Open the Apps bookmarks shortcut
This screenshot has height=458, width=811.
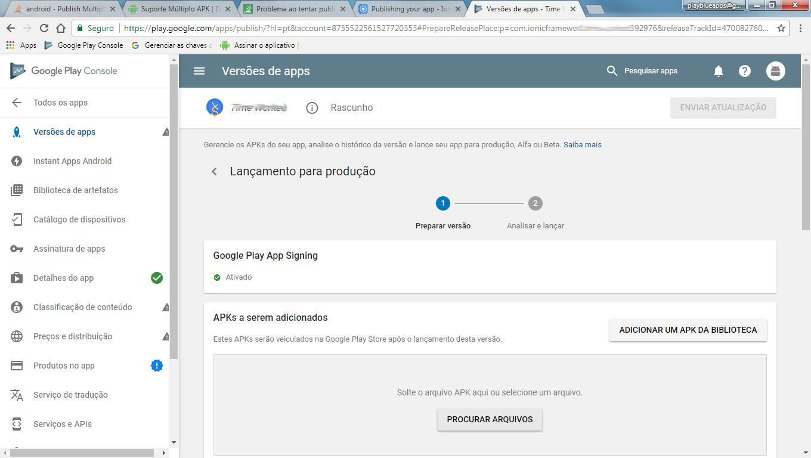click(21, 45)
